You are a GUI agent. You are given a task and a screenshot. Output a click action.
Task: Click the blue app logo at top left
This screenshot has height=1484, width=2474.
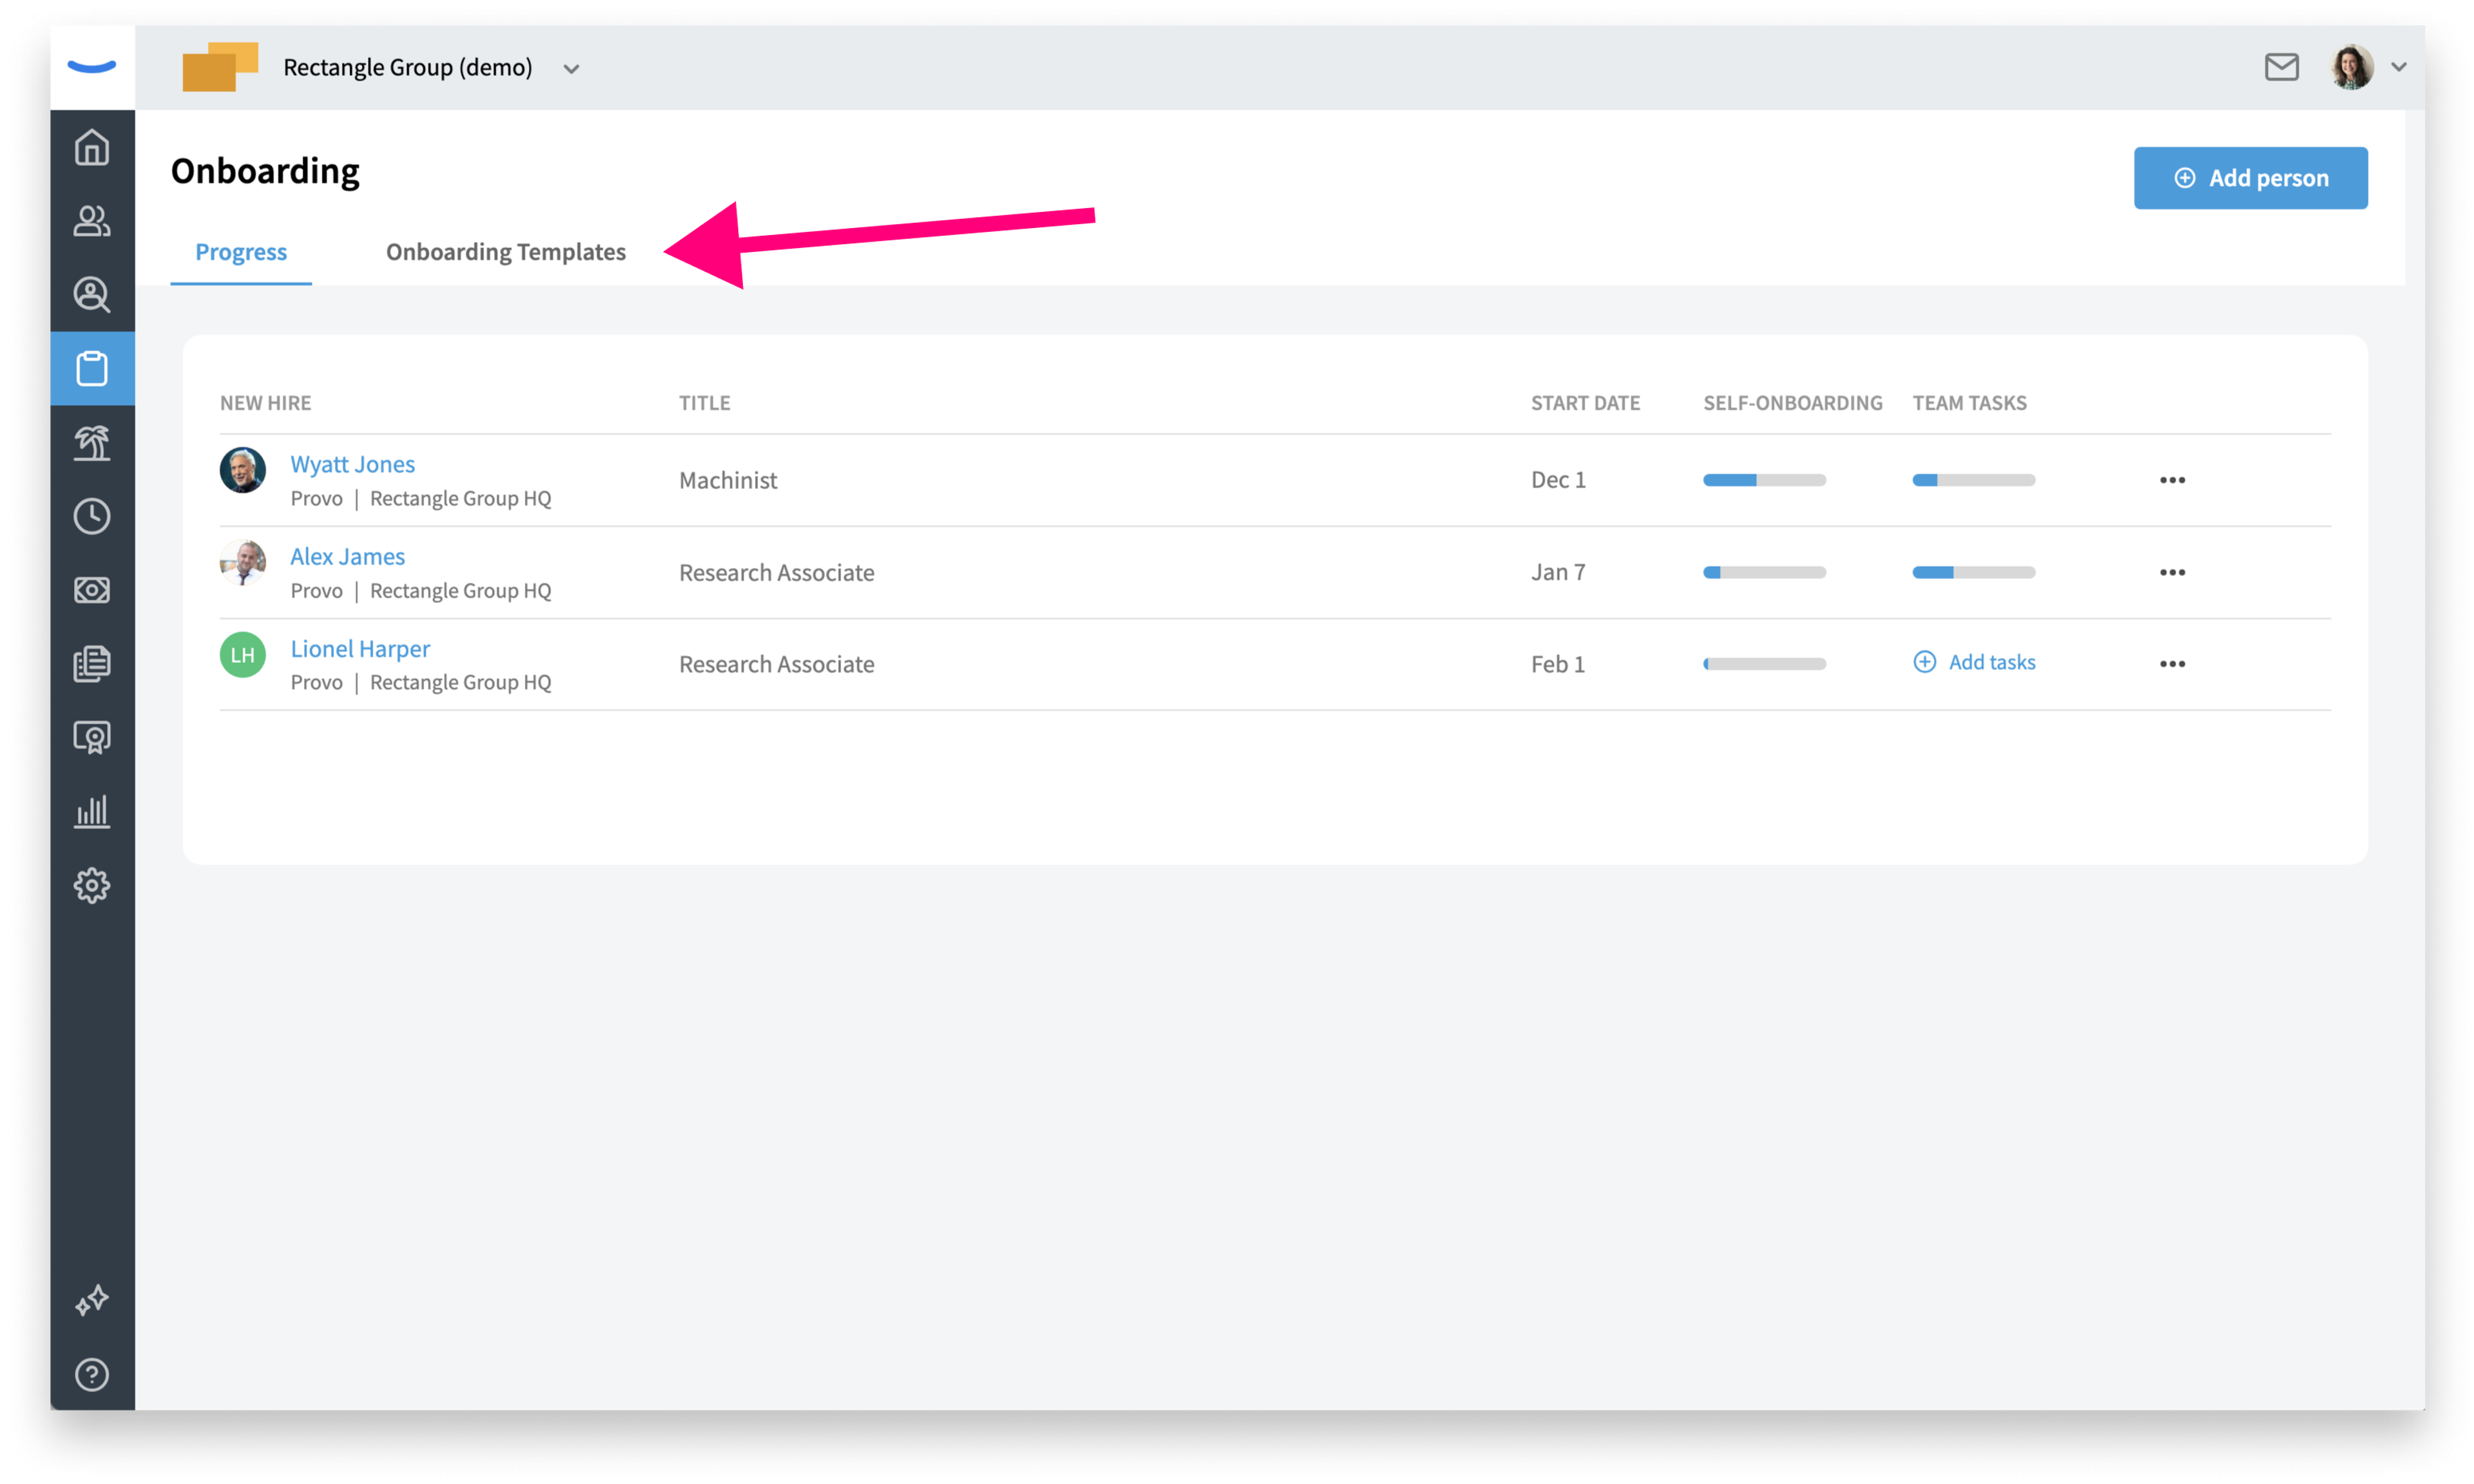coord(92,67)
